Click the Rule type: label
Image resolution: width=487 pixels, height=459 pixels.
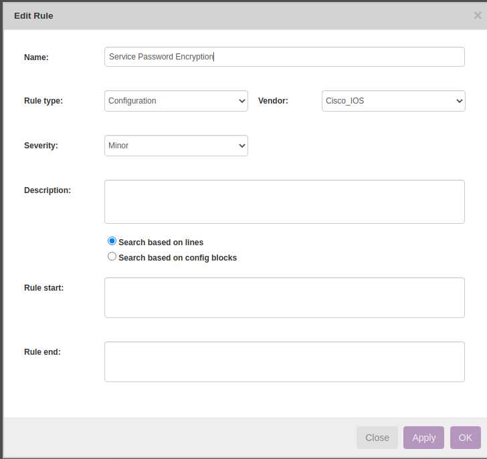coord(43,101)
